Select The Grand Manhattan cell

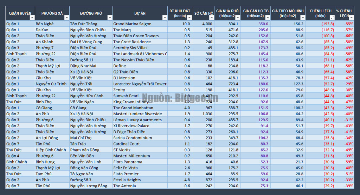pyautogui.click(x=140, y=108)
